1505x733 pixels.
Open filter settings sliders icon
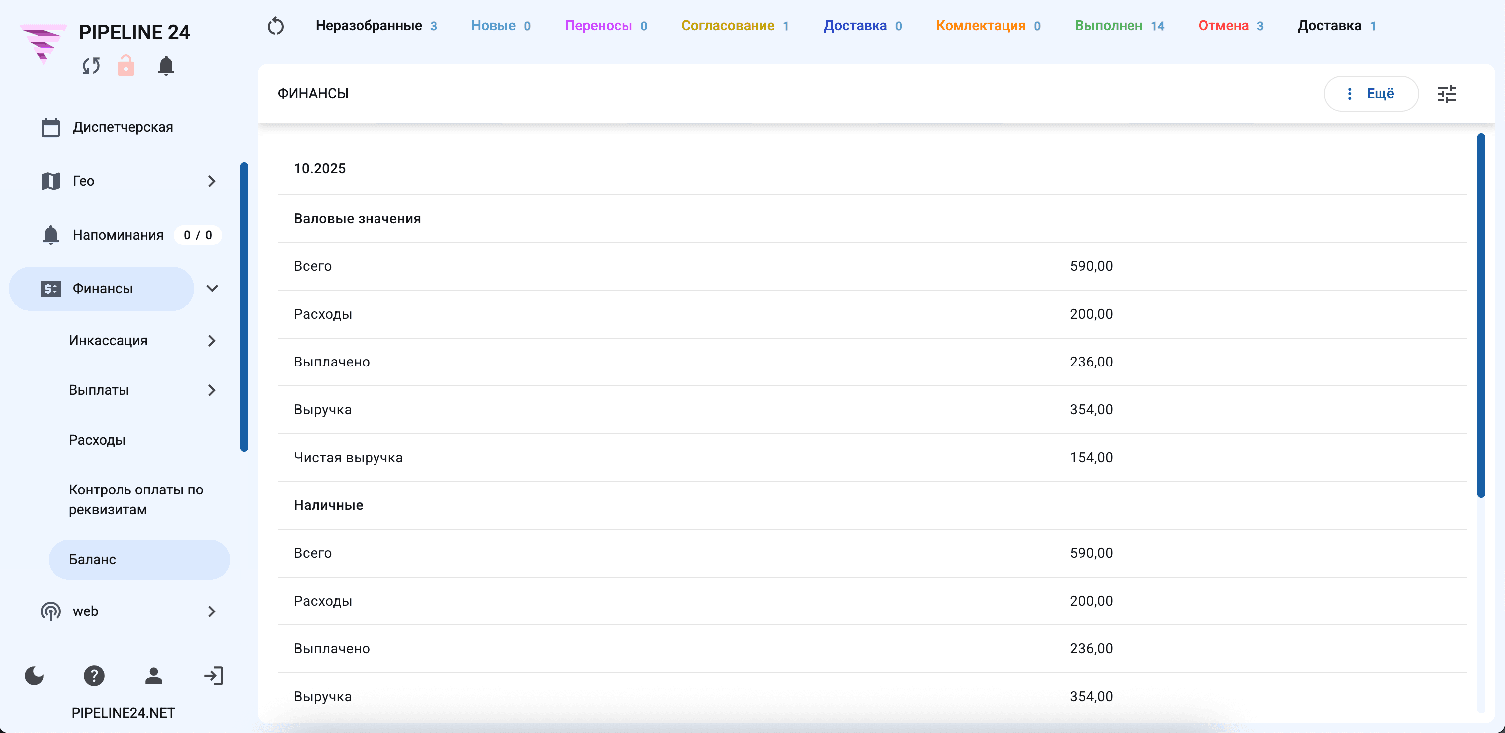tap(1447, 94)
